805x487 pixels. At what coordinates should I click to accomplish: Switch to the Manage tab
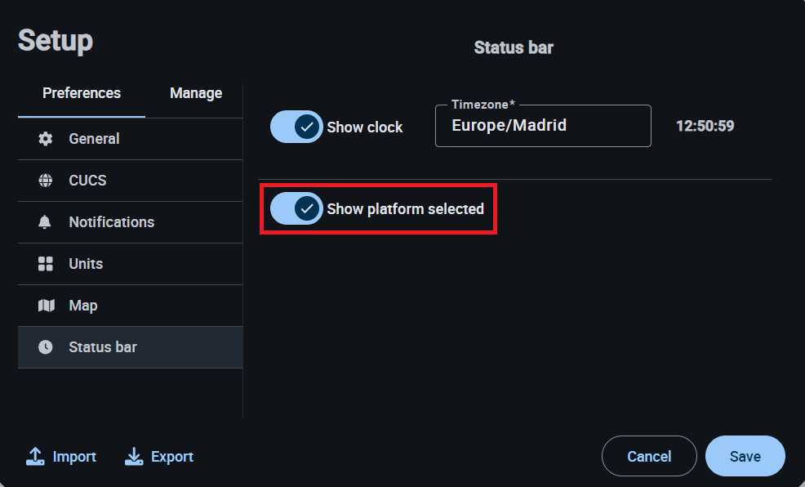(x=196, y=93)
